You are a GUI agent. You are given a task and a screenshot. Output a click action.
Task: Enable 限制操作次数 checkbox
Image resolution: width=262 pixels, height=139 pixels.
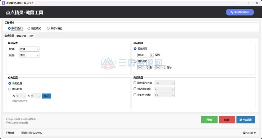click(135, 83)
